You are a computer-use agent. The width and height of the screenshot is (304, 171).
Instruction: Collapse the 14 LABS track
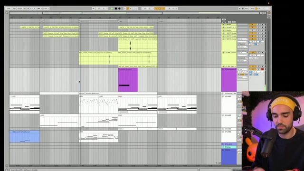point(223,96)
